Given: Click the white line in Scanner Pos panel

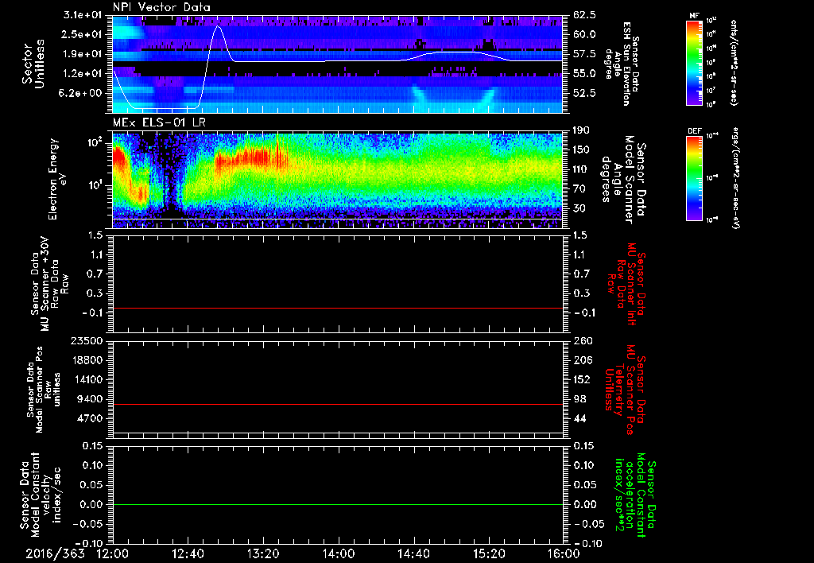Looking at the screenshot, I should [338, 433].
